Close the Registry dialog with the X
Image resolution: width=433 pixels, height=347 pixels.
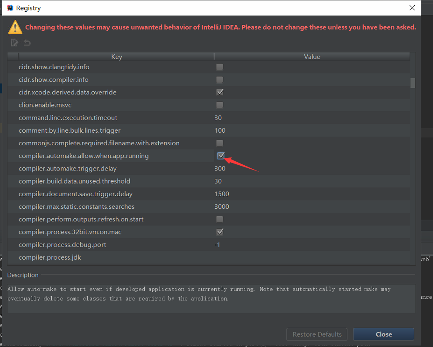(412, 8)
